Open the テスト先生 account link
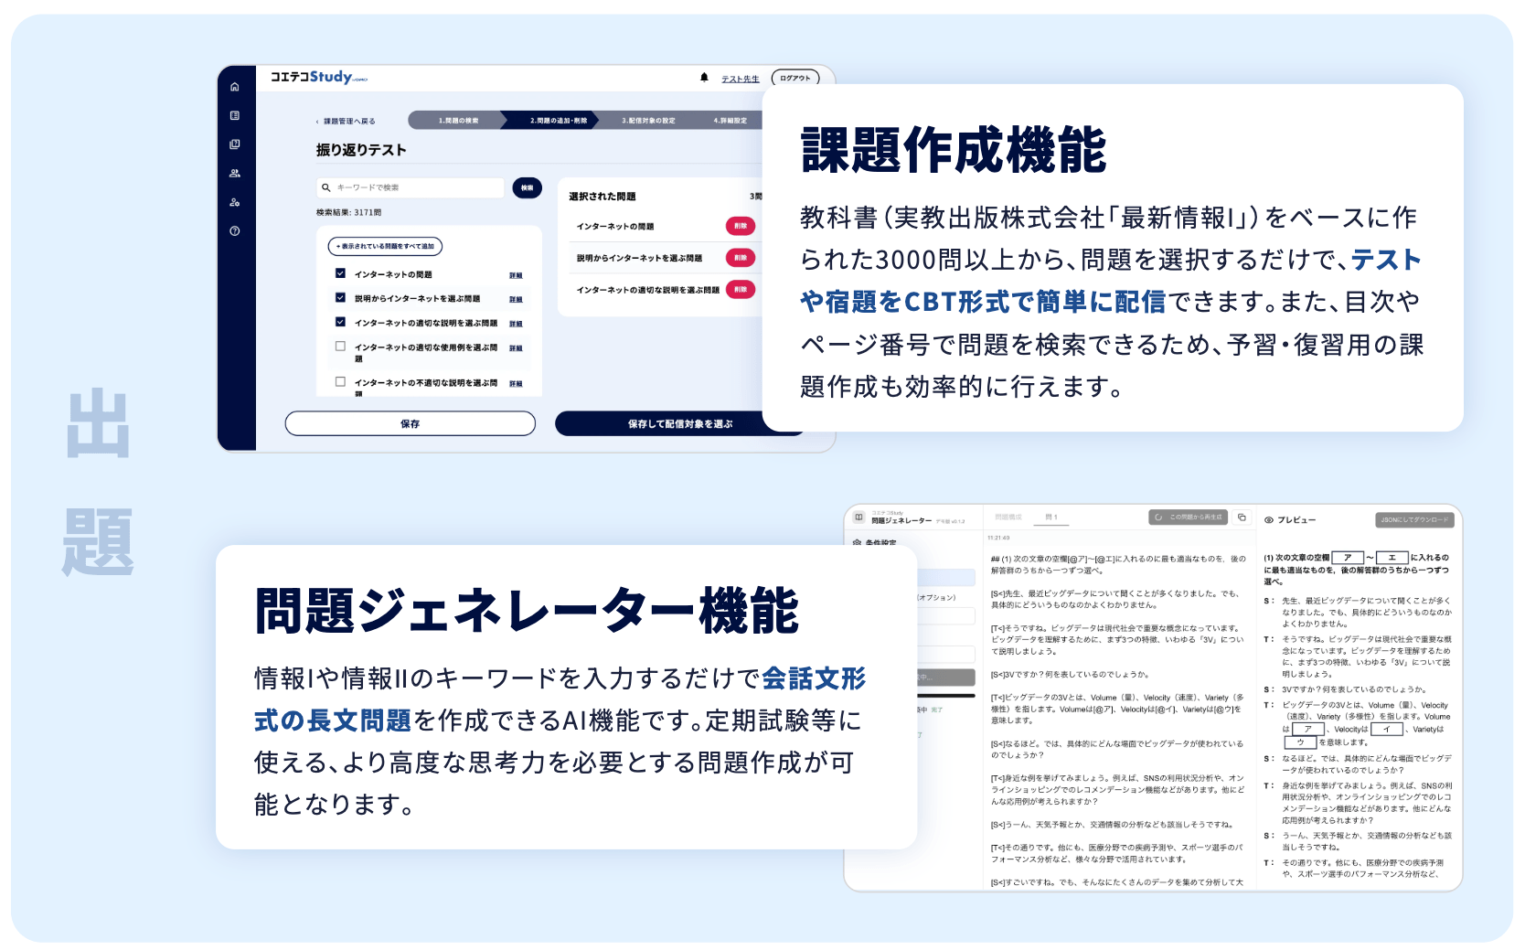Image resolution: width=1525 pixels, height=950 pixels. tap(741, 80)
